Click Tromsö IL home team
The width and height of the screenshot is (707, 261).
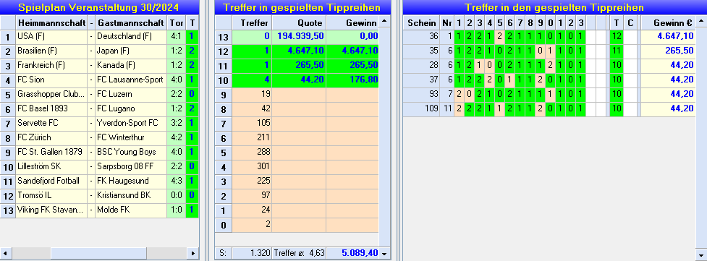point(51,195)
